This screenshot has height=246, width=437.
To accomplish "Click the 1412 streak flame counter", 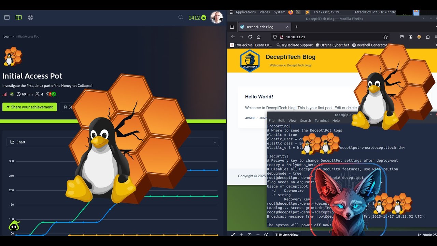I will pyautogui.click(x=197, y=17).
